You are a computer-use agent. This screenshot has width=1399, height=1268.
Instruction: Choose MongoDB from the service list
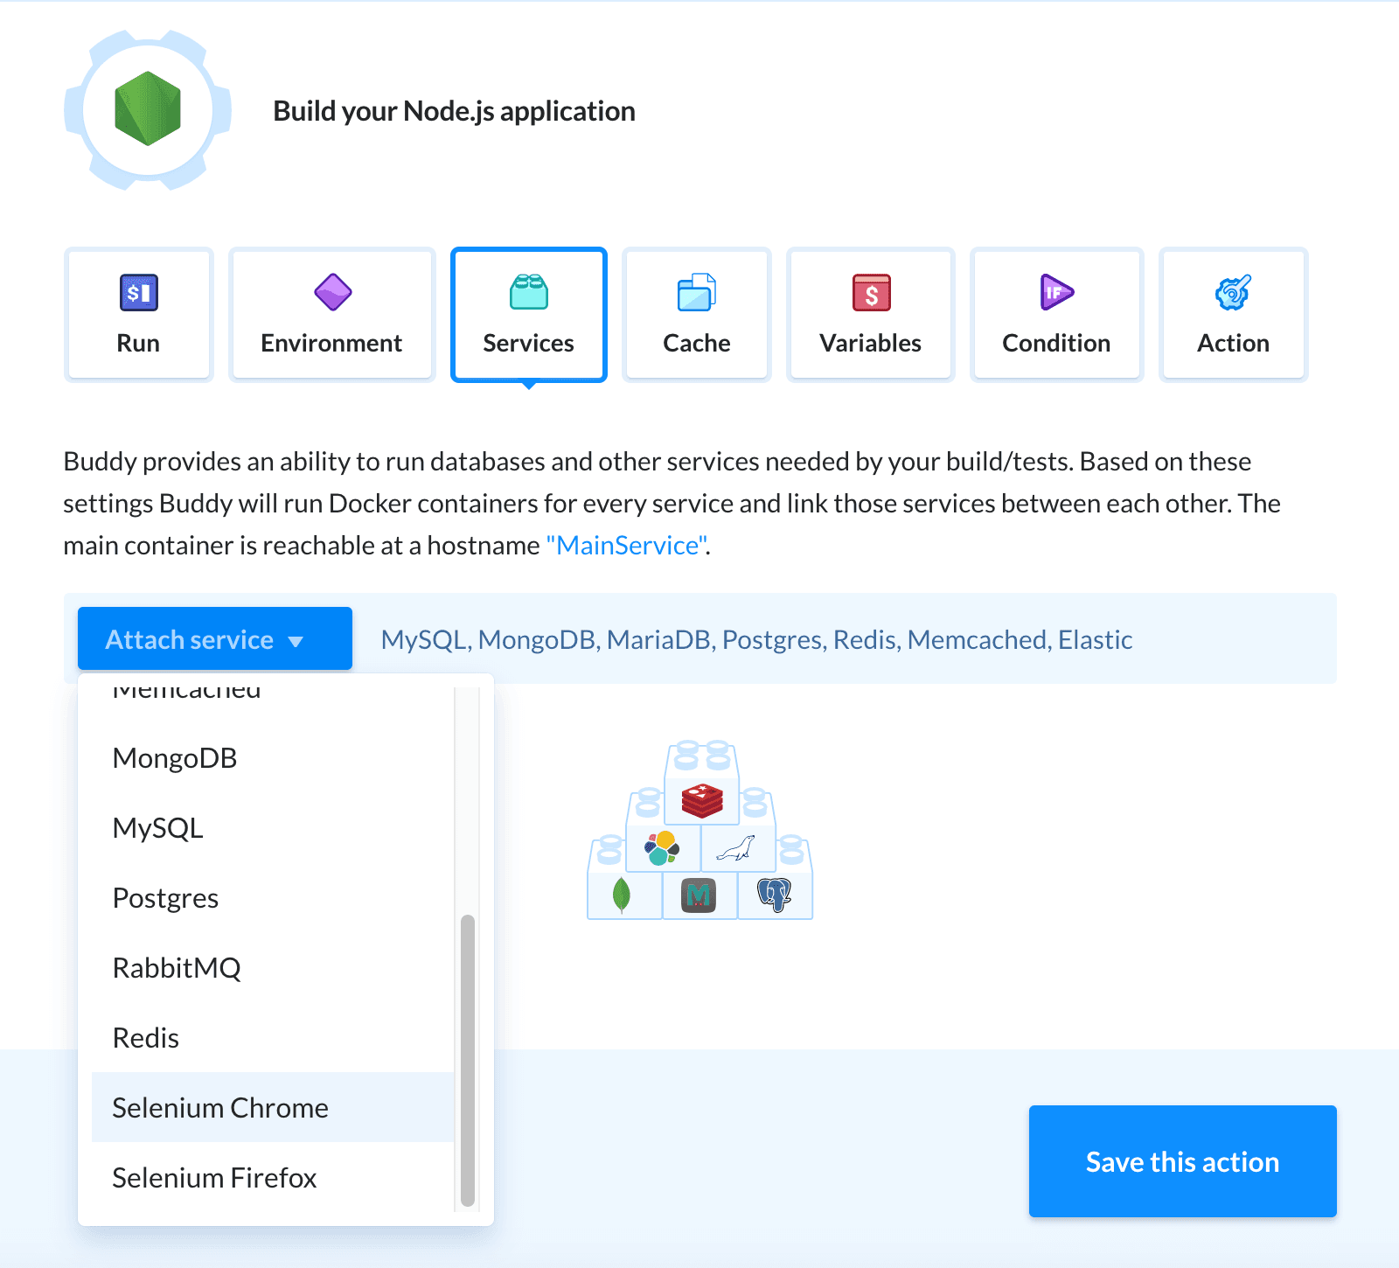click(x=273, y=758)
